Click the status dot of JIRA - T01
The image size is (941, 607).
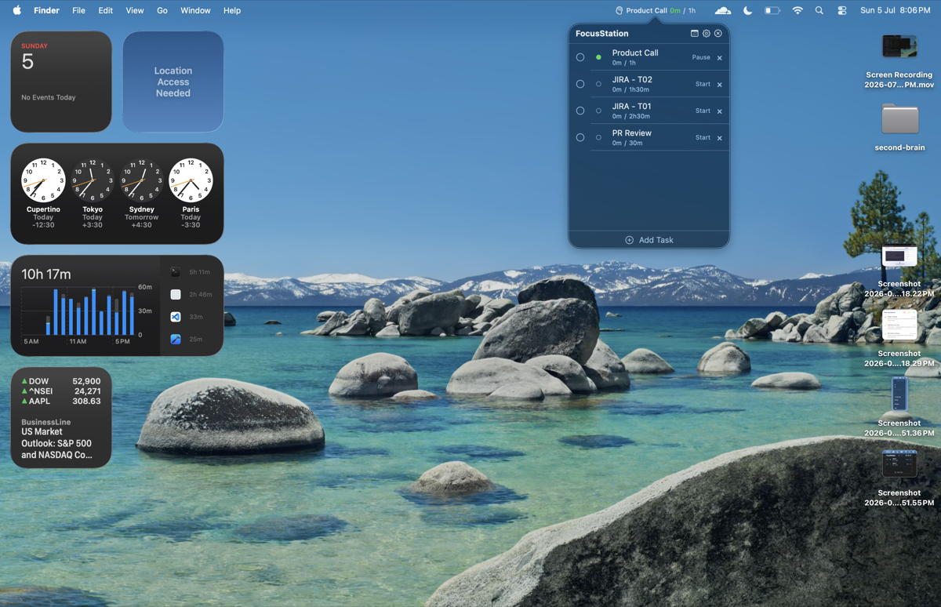point(598,111)
